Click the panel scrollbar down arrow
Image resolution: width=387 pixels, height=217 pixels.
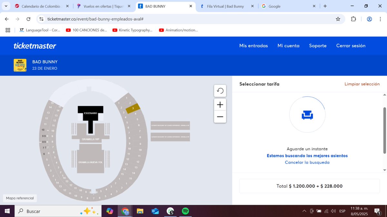click(384, 170)
